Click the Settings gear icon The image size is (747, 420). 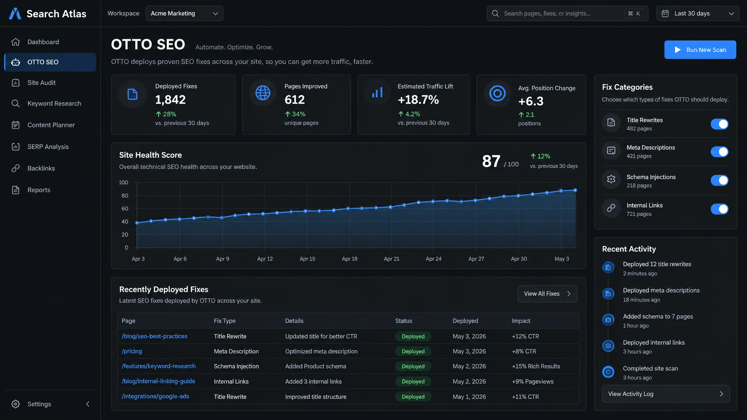(x=16, y=404)
